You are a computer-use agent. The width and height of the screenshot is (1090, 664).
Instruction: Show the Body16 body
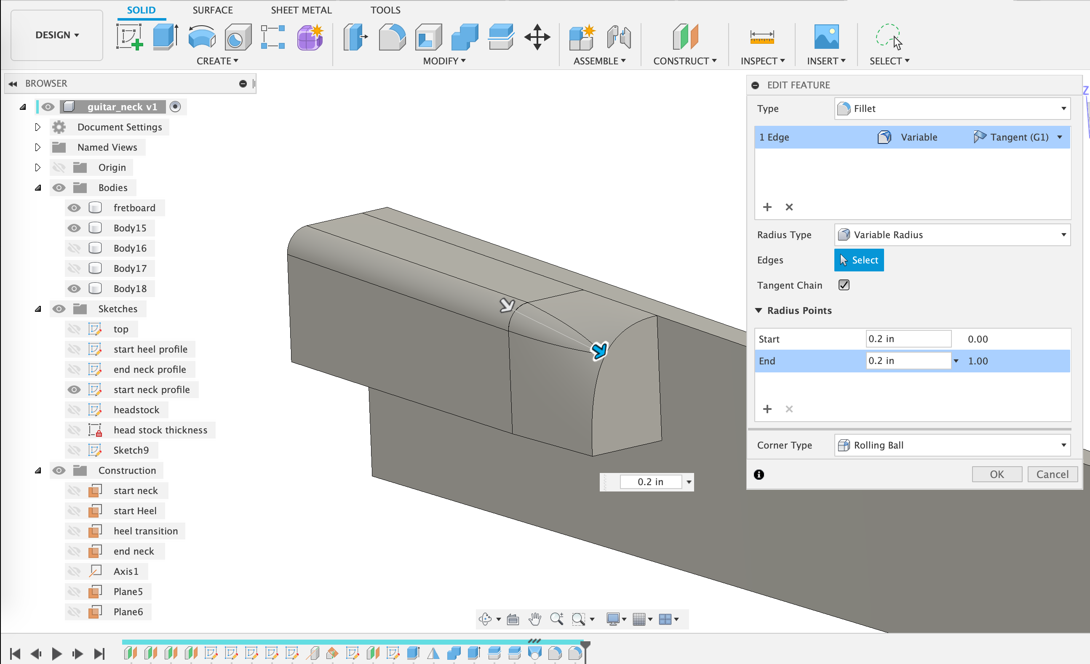click(x=74, y=248)
